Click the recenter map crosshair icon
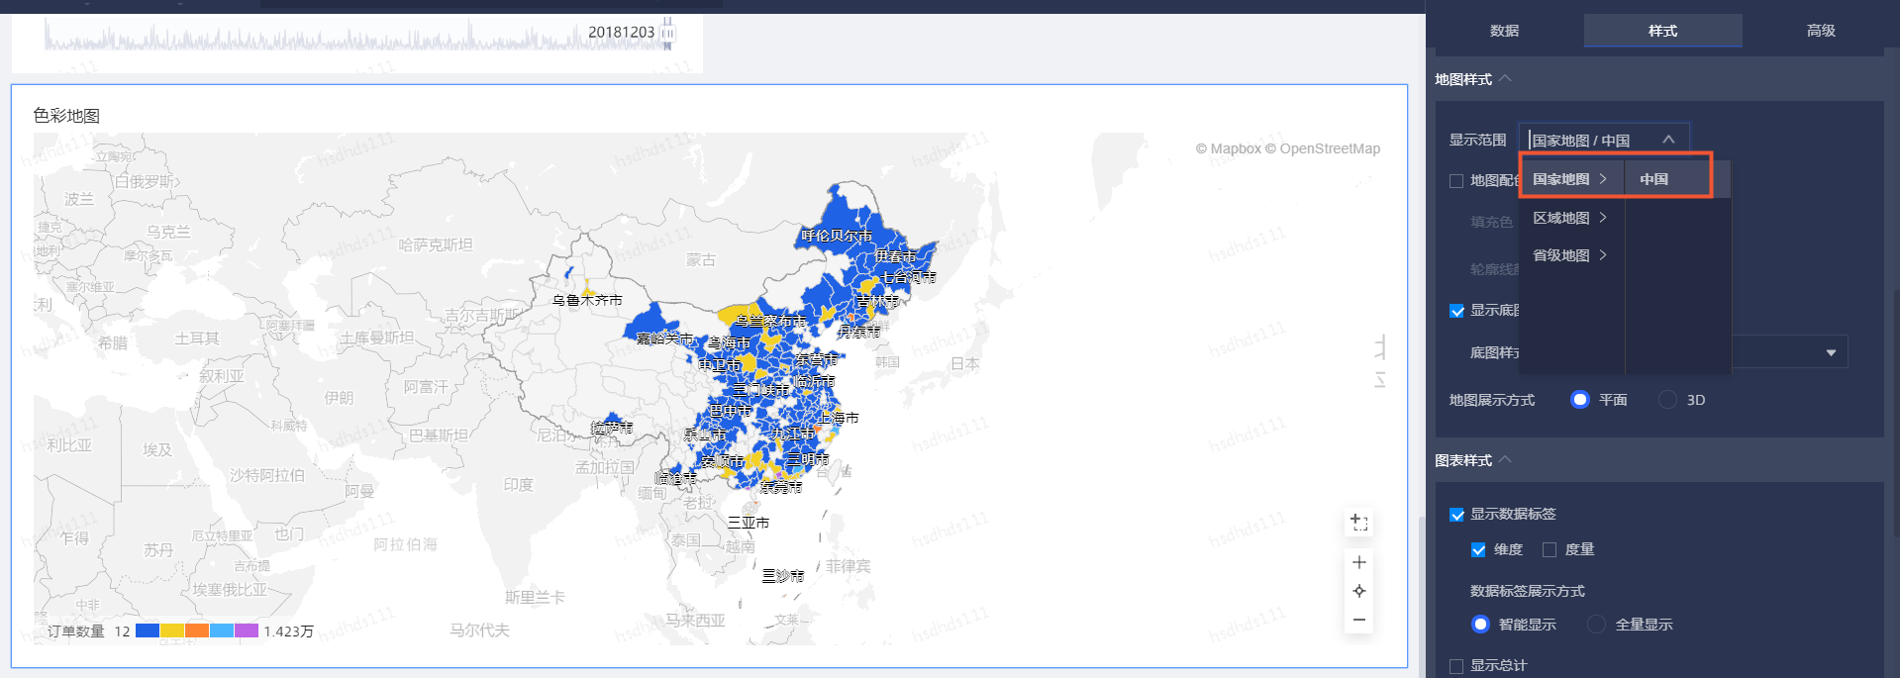The image size is (1900, 678). 1358,591
